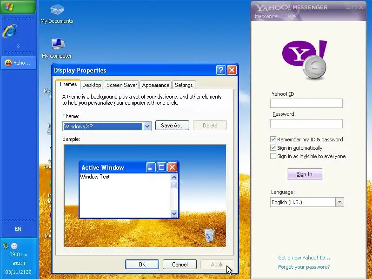Click the Sign In button
Image resolution: width=372 pixels, height=279 pixels.
point(305,174)
